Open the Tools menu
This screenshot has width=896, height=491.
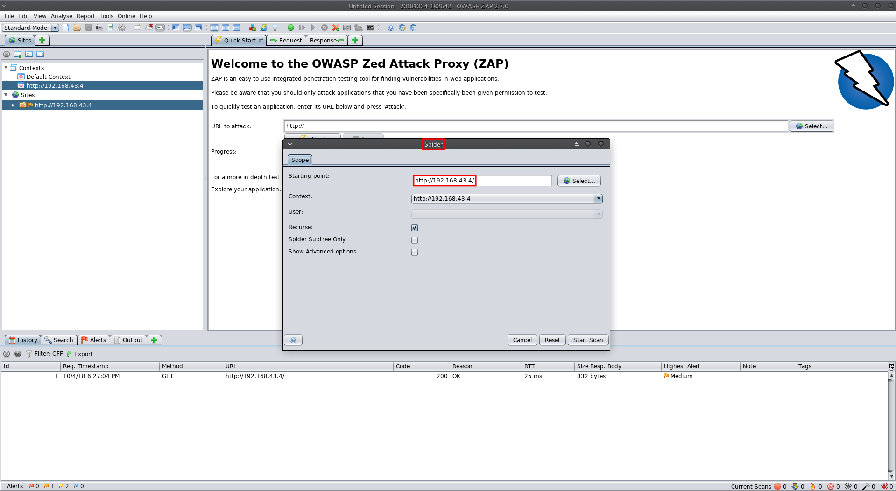[106, 16]
